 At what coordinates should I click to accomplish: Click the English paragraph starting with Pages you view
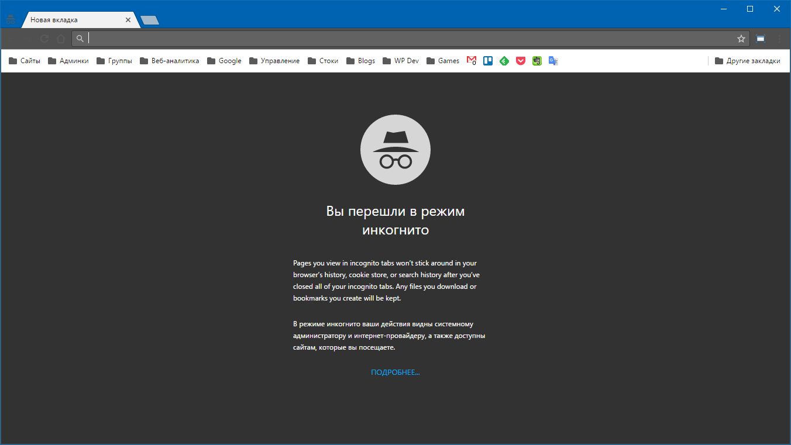pos(387,281)
